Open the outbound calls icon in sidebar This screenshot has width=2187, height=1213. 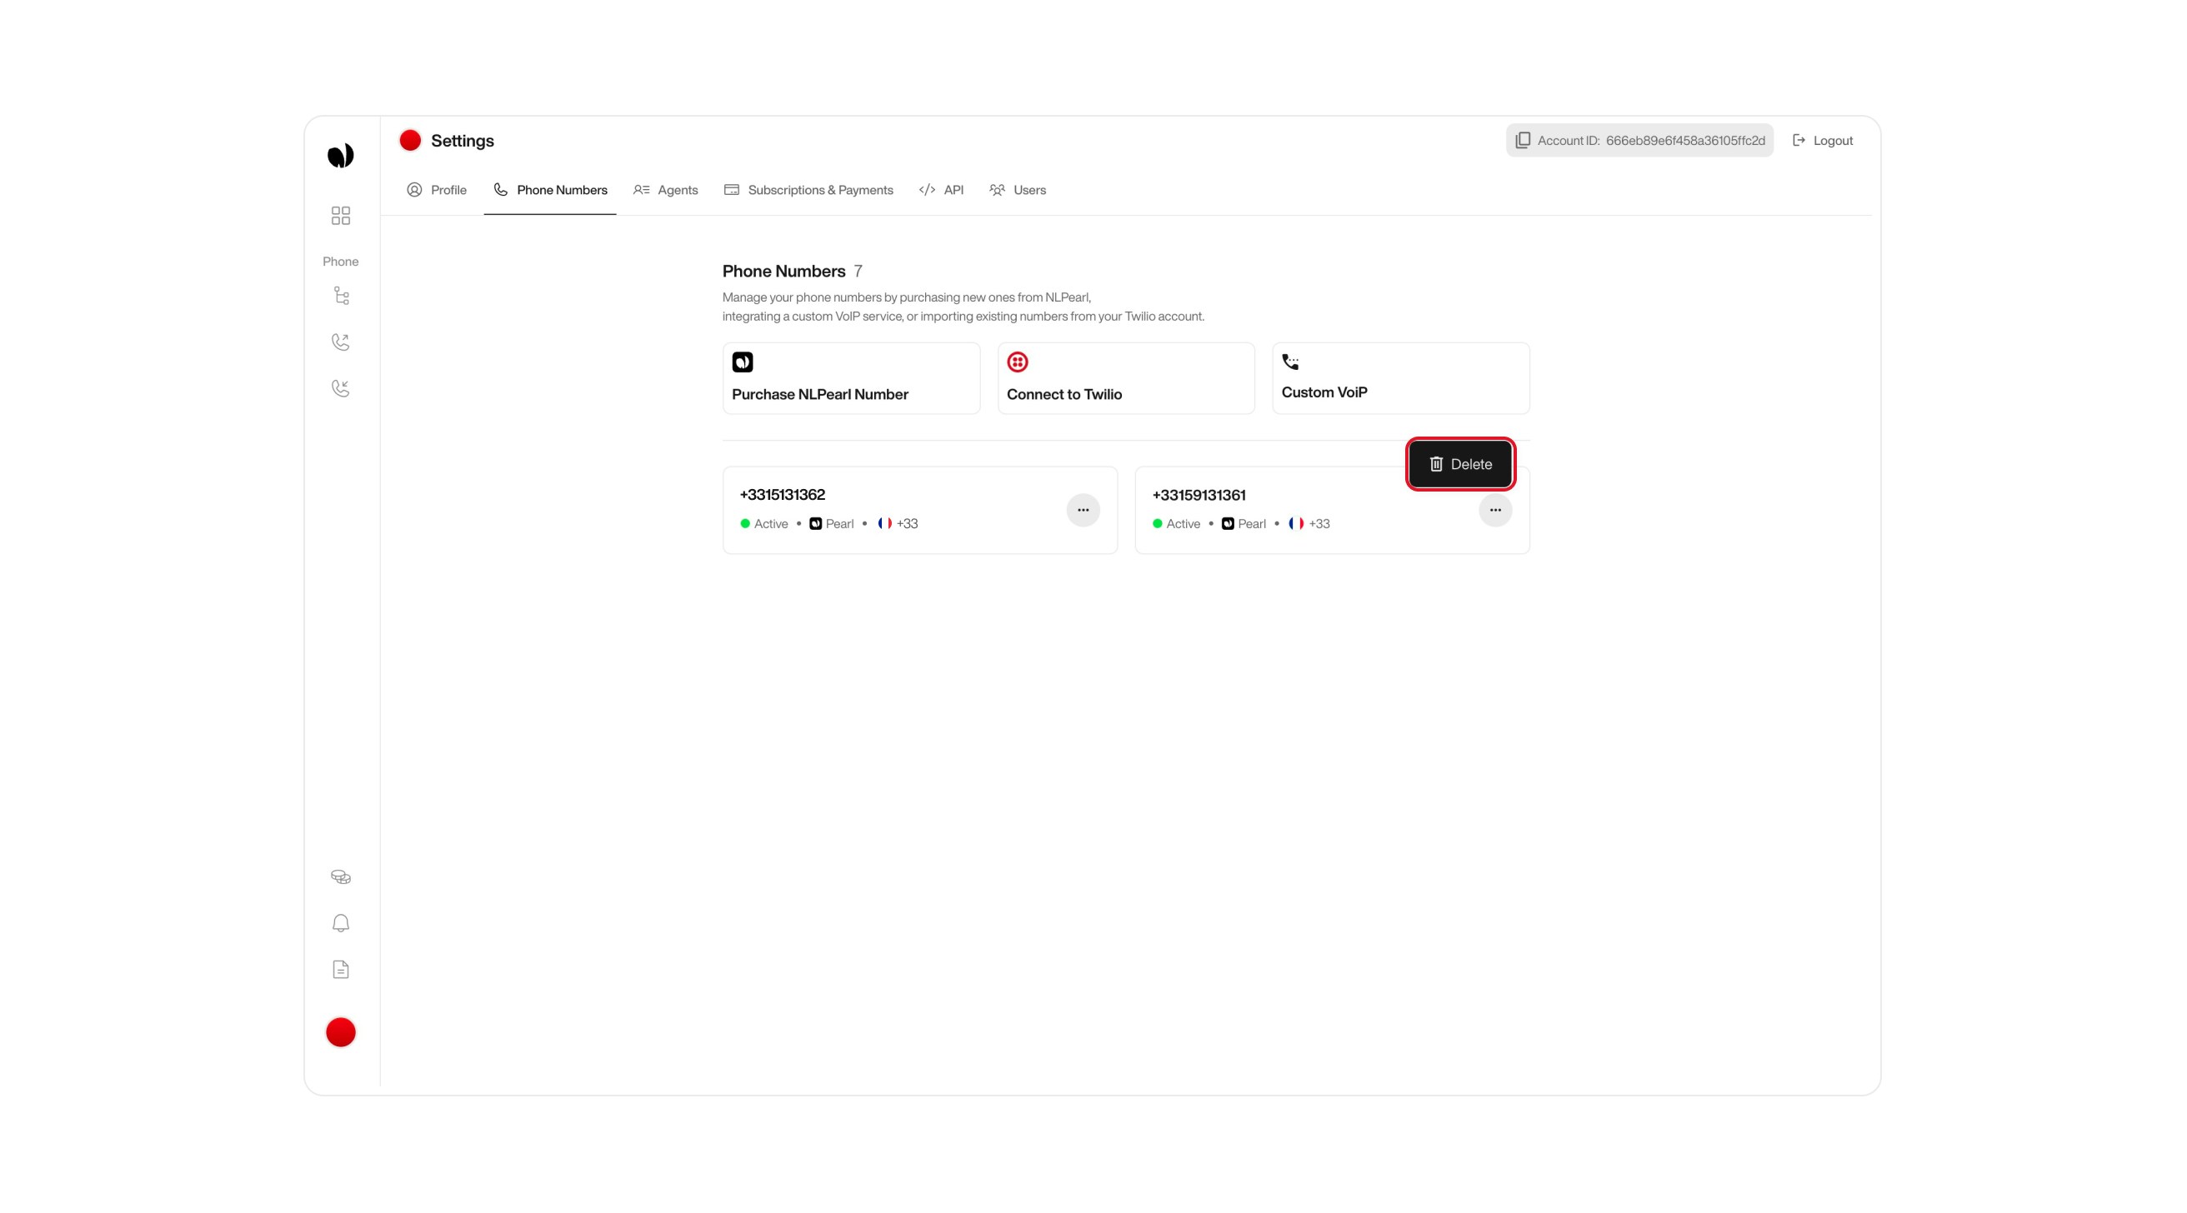tap(340, 342)
